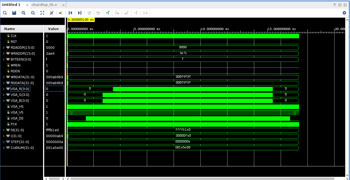Switch to the Untitled 1 tab

pos(11,5)
